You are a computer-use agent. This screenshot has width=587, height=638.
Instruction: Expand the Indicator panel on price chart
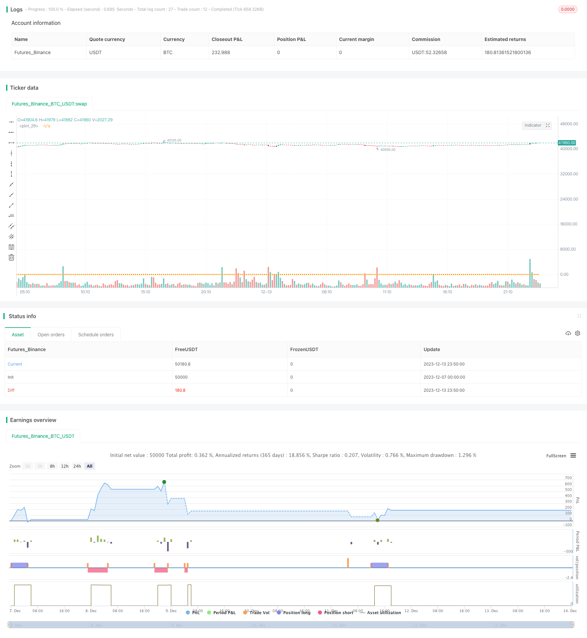[x=548, y=125]
